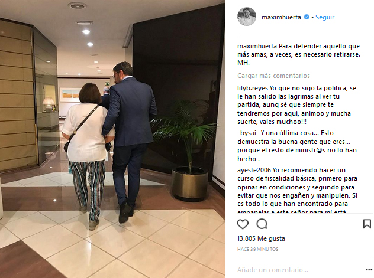This screenshot has width=374, height=278.
Task: Visit lilyb.reyes commenter profile
Action: point(253,88)
